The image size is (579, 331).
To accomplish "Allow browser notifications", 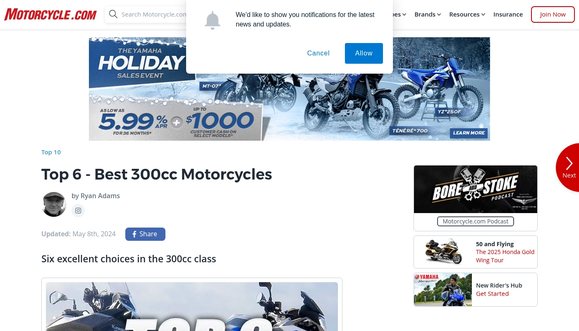I will [364, 53].
